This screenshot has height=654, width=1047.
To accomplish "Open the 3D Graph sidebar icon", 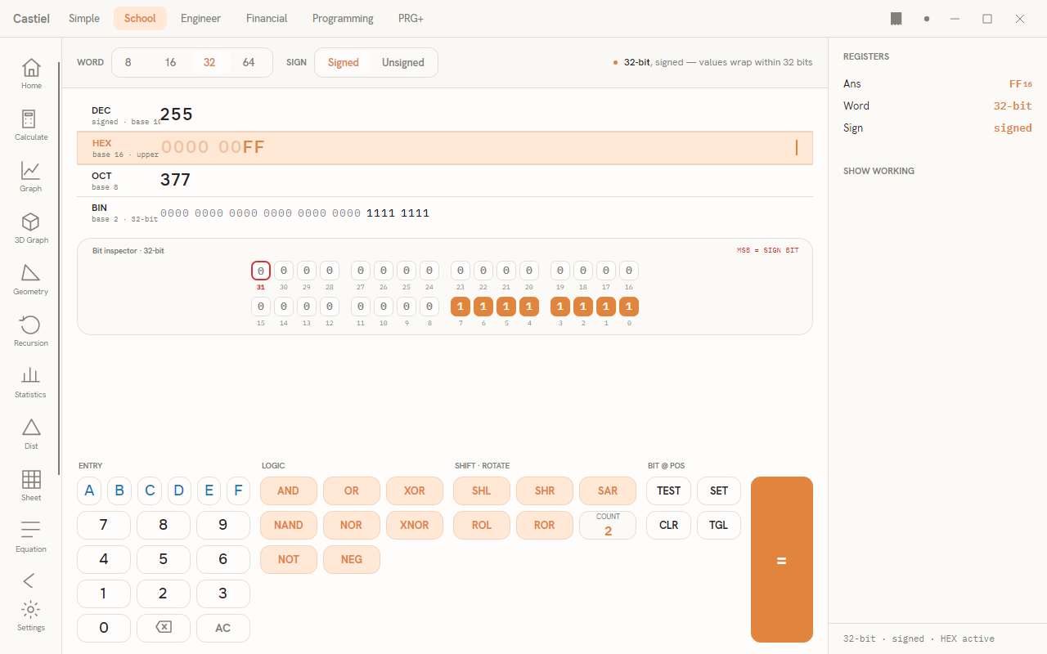I will pos(31,228).
